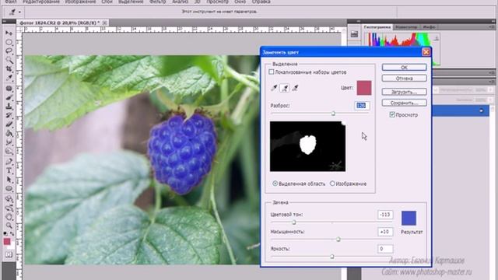Screen dimensions: 498x280
Task: Select the Elliptical Marquee tool
Action: point(9,42)
